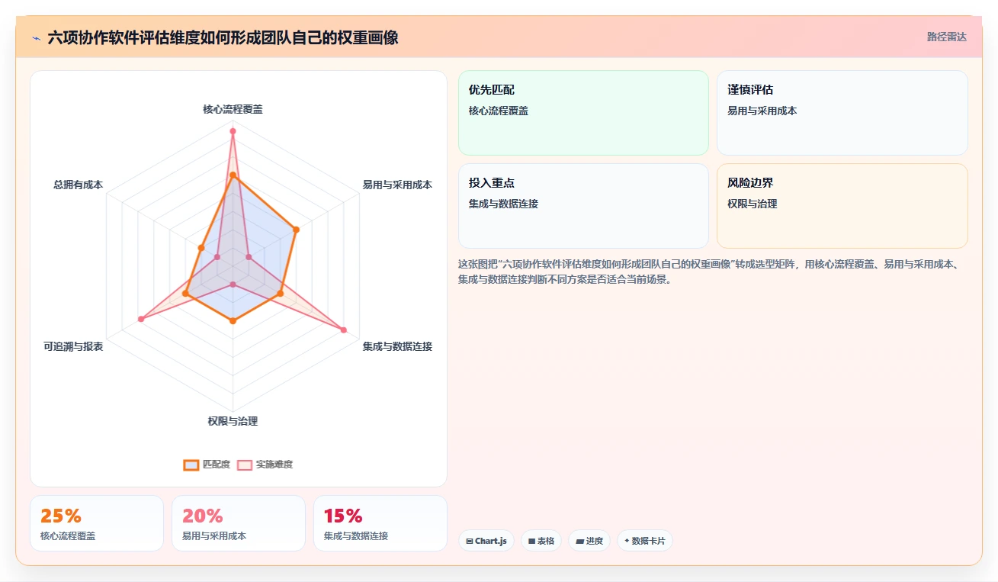Select the 25% 核心流程覆盖 stat card
The width and height of the screenshot is (998, 582).
coord(97,523)
